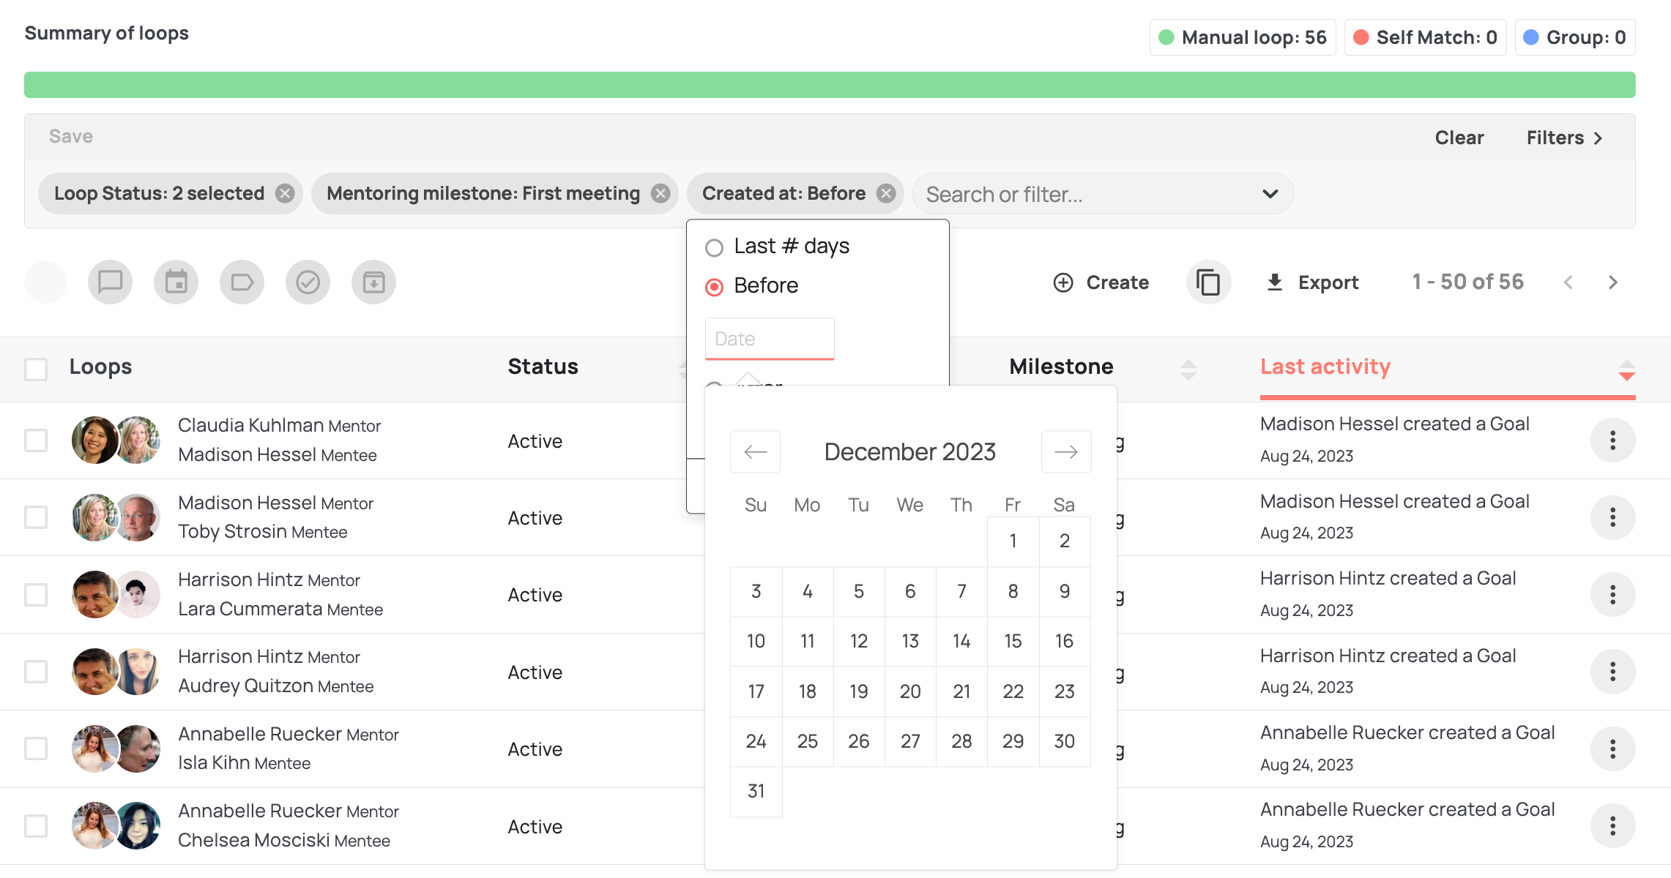
Task: Open the 'Search or filter' dropdown chevron
Action: [x=1269, y=194]
